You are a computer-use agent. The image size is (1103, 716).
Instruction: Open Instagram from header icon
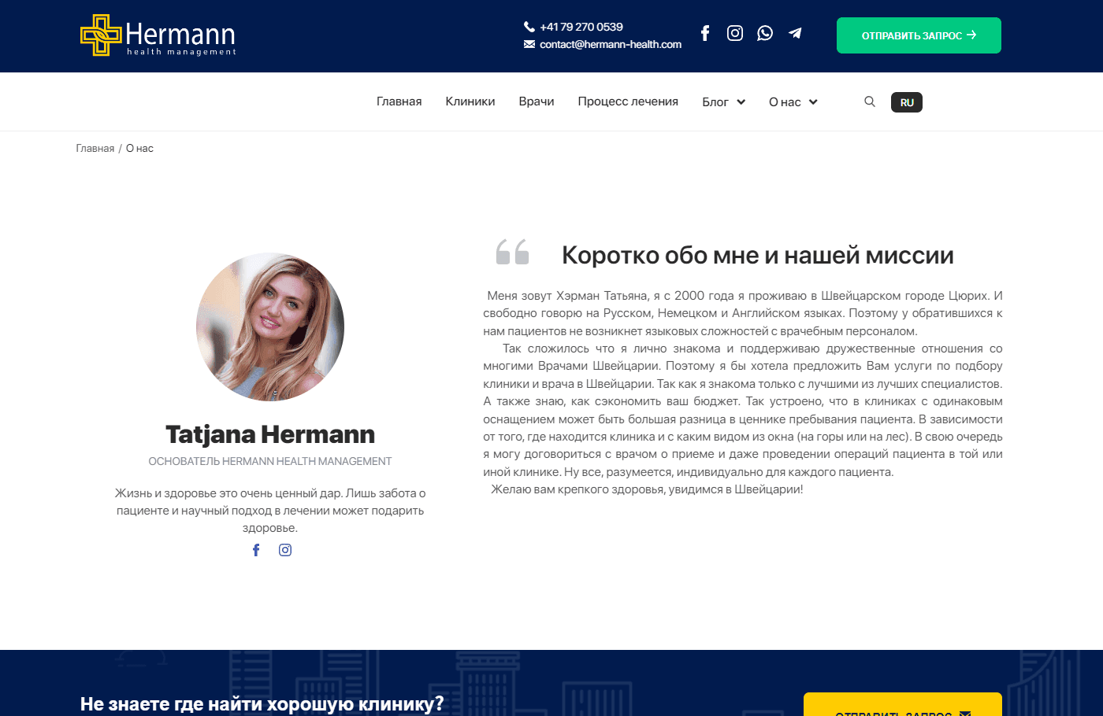[735, 33]
